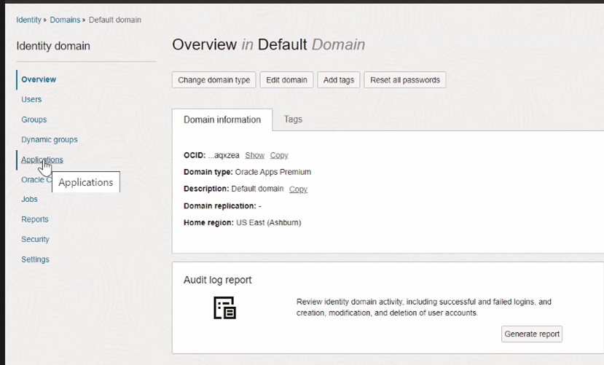This screenshot has width=604, height=365.
Task: Open Settings in the sidebar
Action: pos(35,259)
